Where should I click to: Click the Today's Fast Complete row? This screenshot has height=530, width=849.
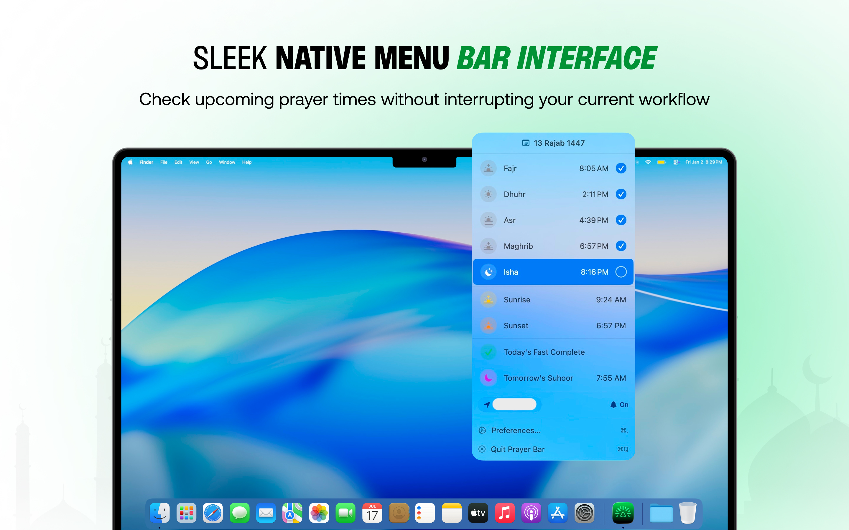544,352
